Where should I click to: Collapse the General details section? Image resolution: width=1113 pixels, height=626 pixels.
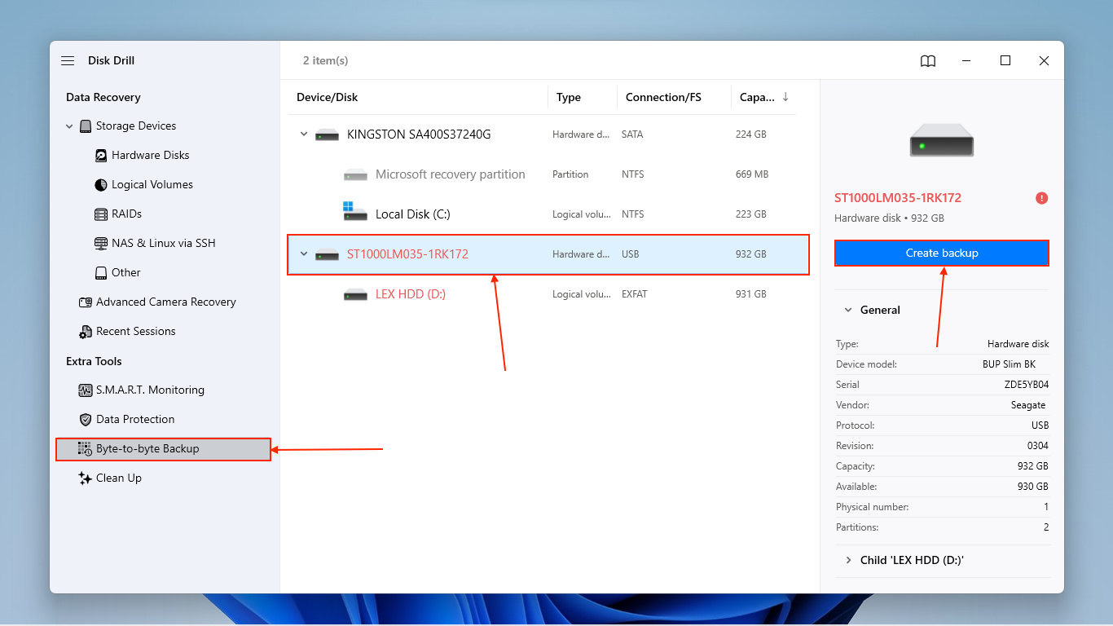847,310
